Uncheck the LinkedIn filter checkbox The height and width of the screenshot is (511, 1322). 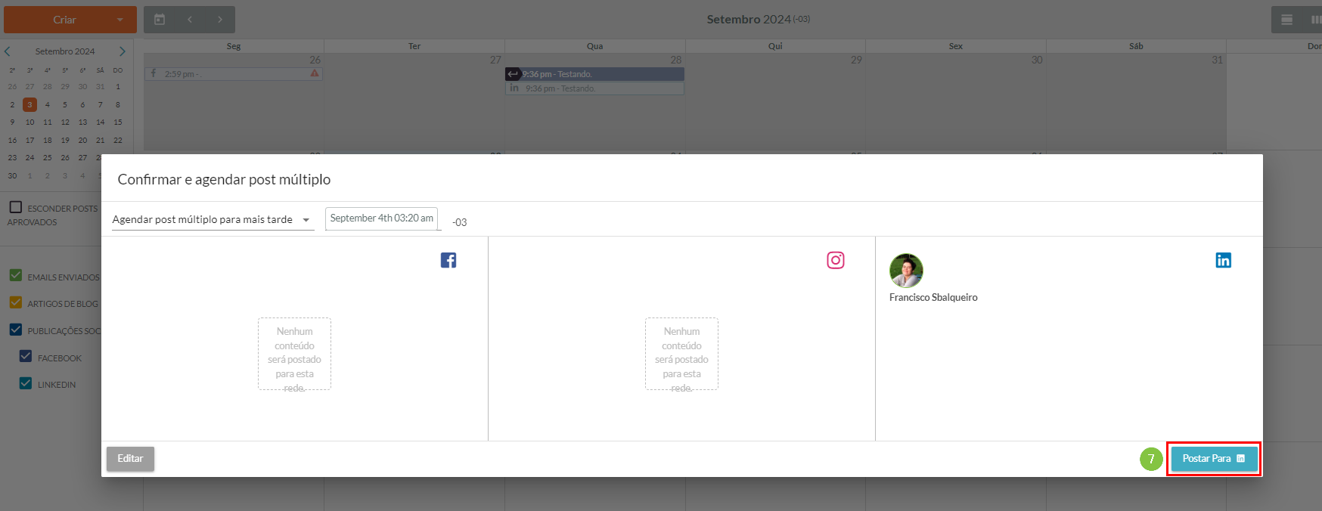coord(26,383)
